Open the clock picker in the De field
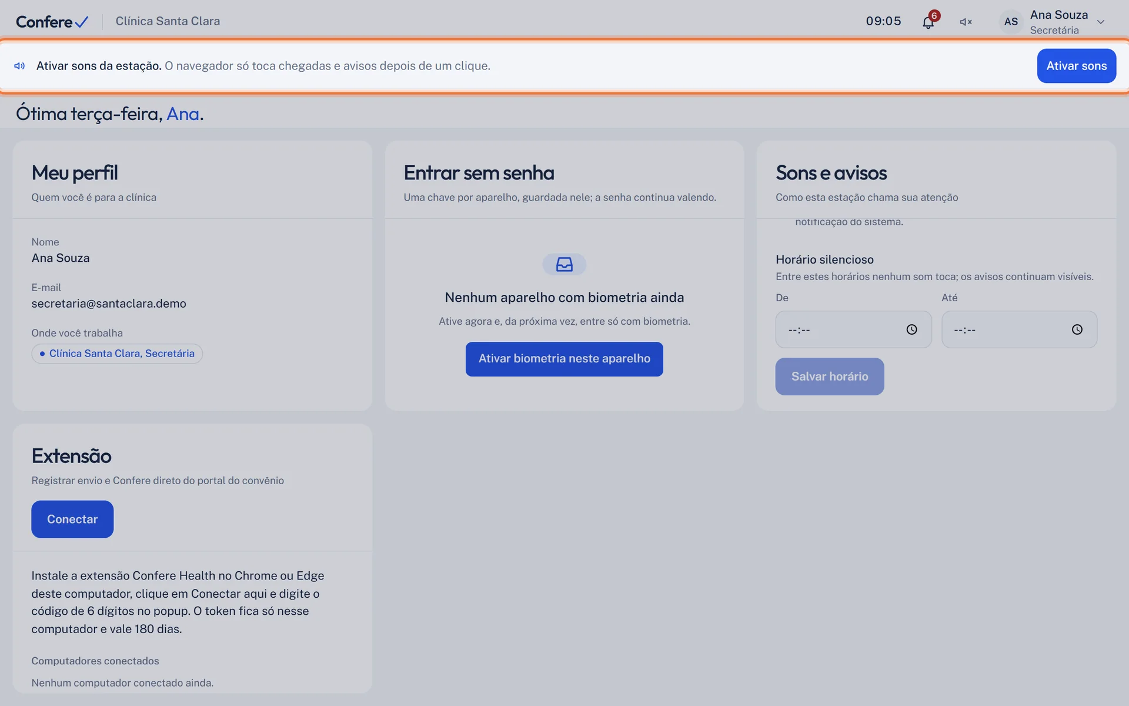The height and width of the screenshot is (706, 1129). 911,329
